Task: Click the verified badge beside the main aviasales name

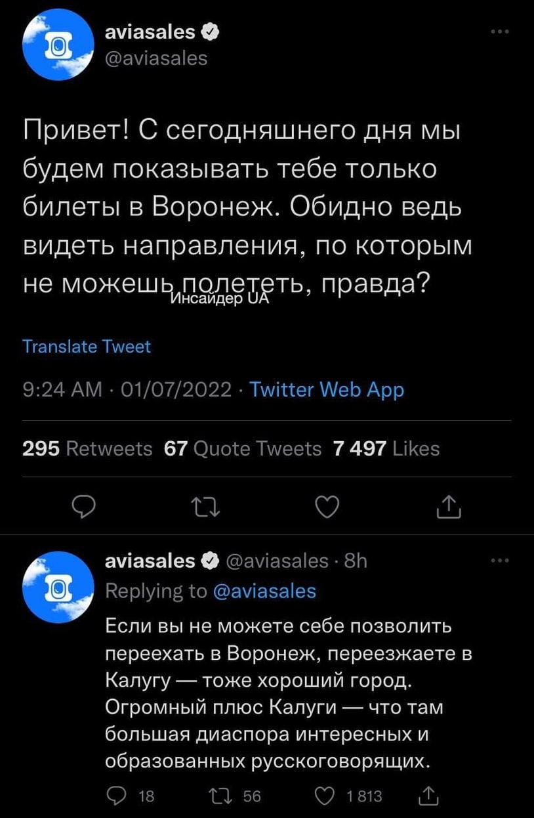Action: [x=210, y=31]
